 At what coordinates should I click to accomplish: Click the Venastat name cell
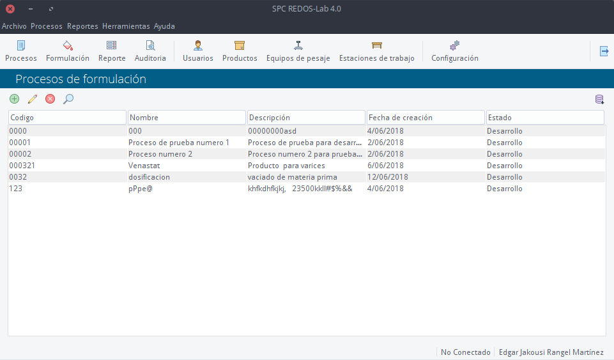coord(144,166)
